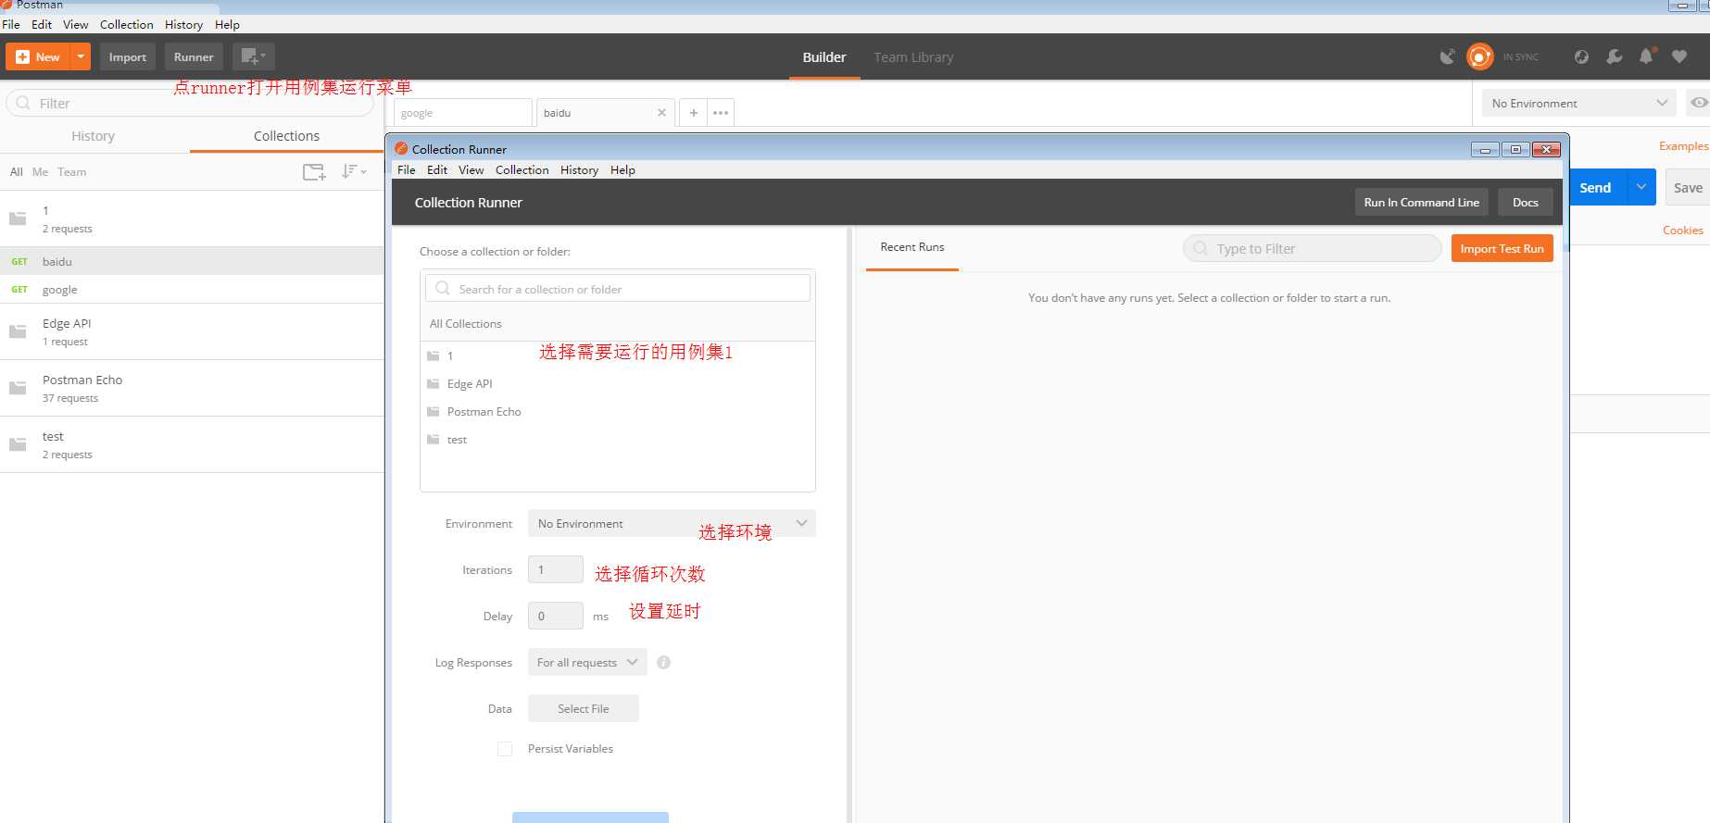This screenshot has height=823, width=1710.
Task: Click Search for a collection or folder field
Action: (618, 288)
